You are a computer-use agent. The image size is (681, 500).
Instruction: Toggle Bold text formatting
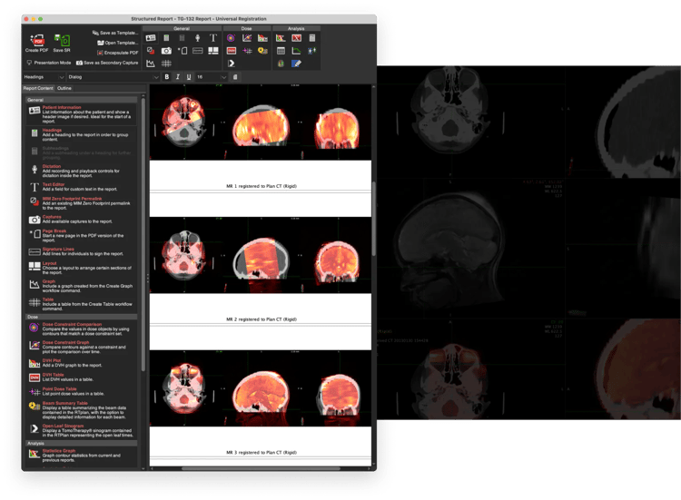tap(167, 77)
